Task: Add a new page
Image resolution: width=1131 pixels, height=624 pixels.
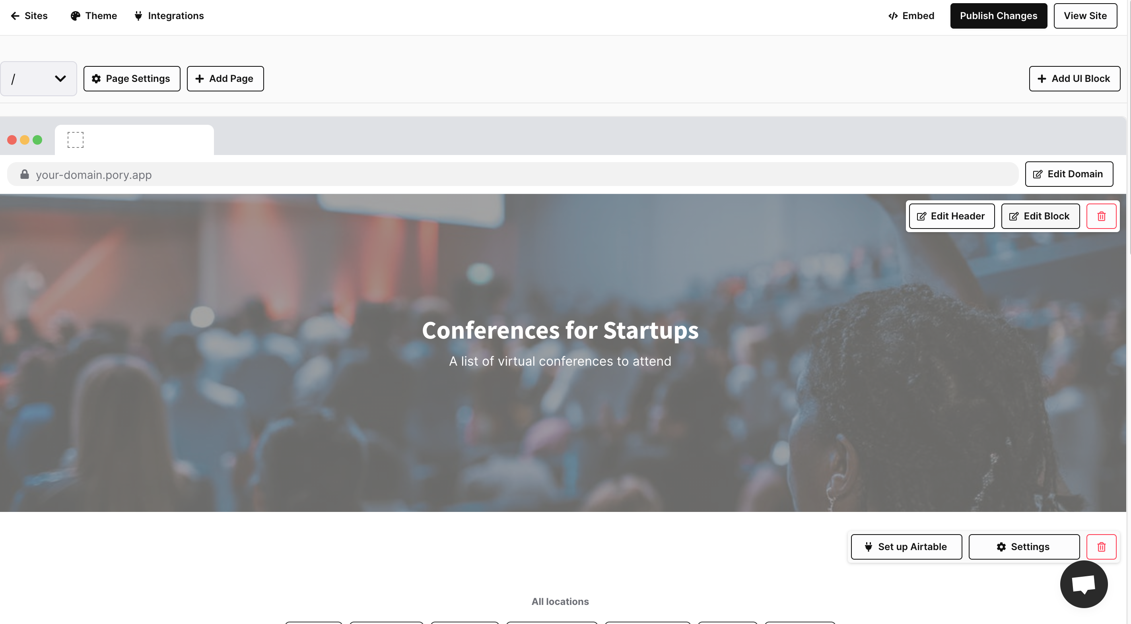Action: click(225, 79)
